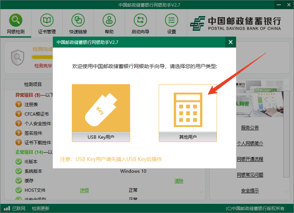Image resolution: width=294 pixels, height=213 pixels.
Task: Open the 证书管理 book icon
Action: [47, 20]
